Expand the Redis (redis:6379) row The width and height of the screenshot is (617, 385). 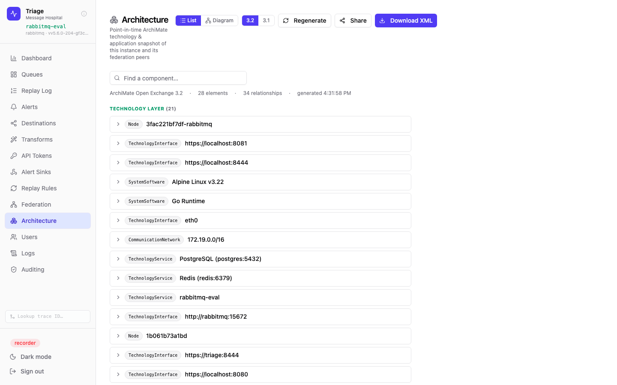pos(261,278)
